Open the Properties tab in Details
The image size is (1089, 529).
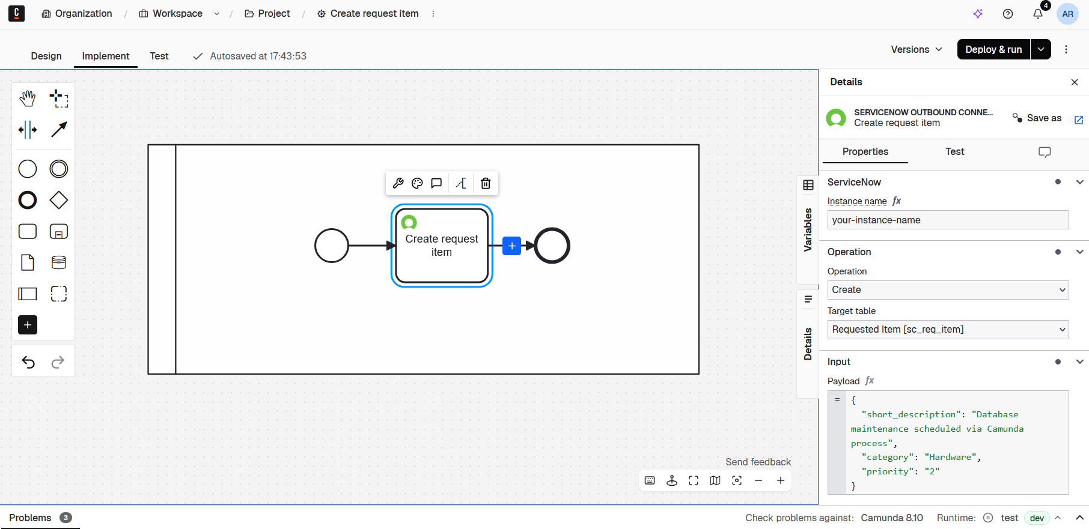tap(865, 151)
